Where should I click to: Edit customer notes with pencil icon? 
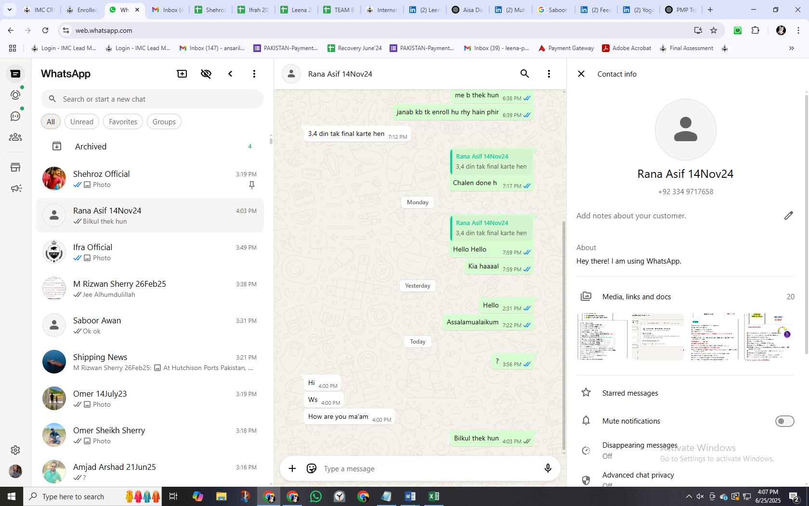pos(788,215)
